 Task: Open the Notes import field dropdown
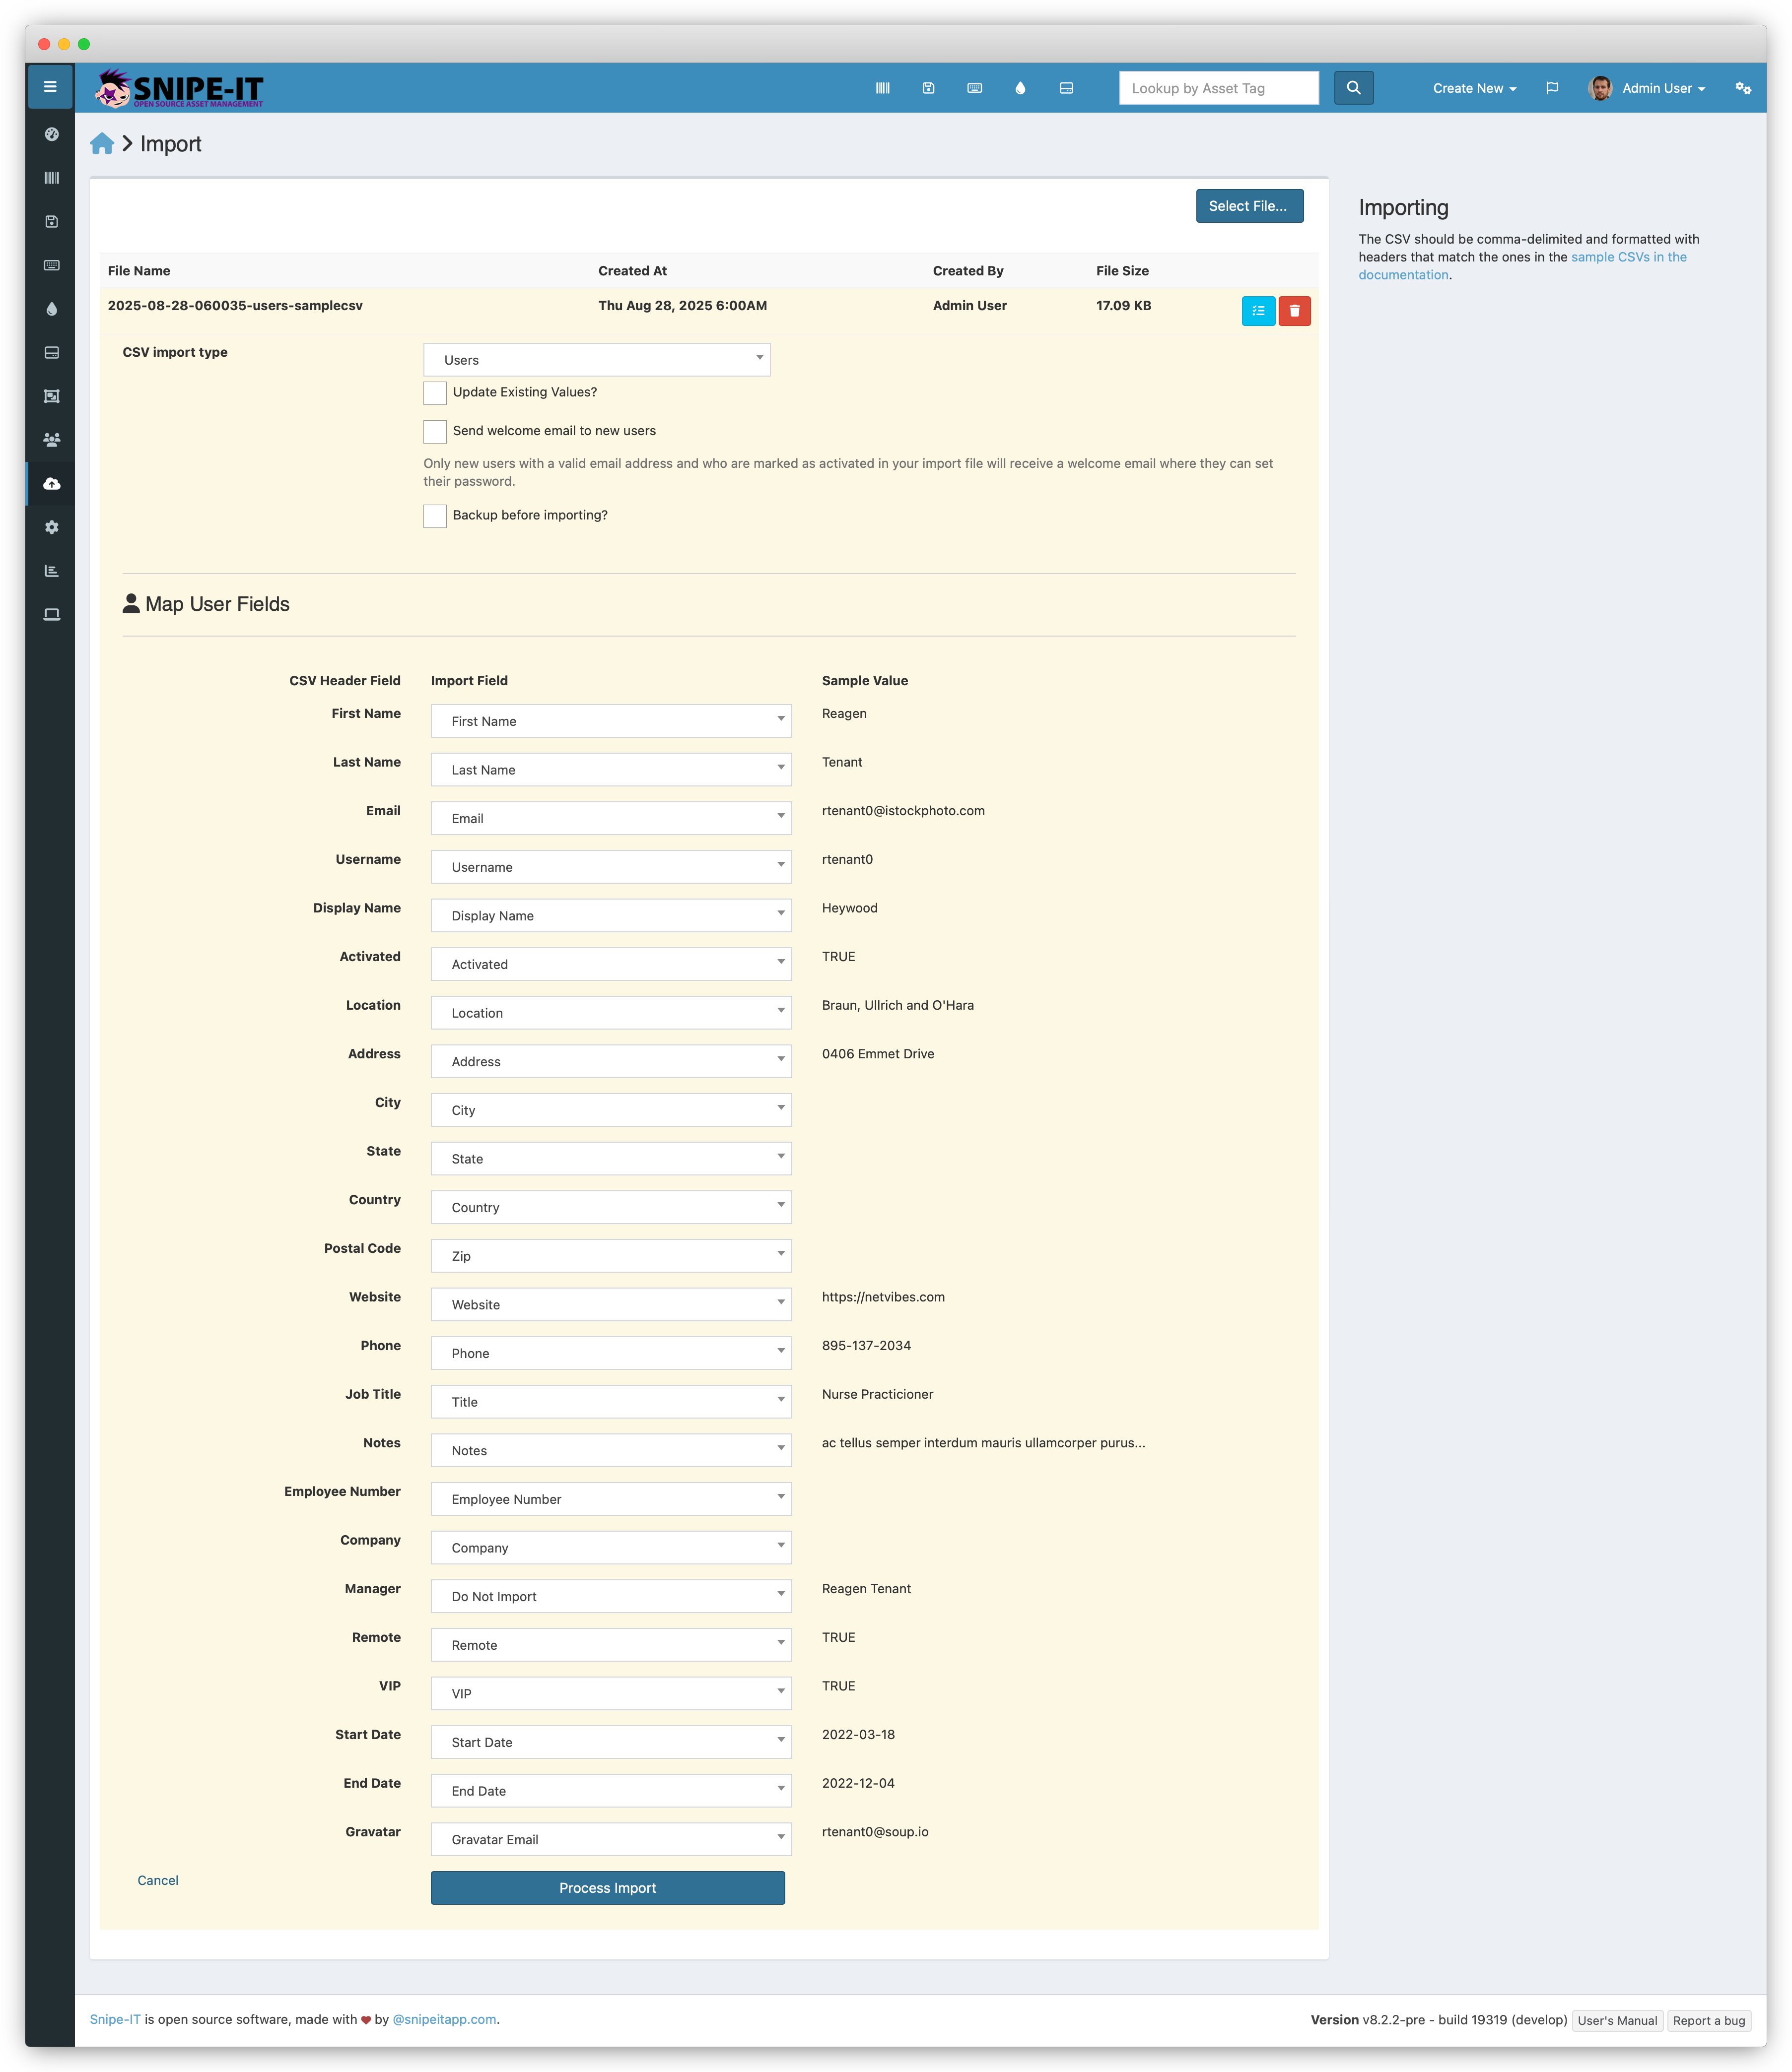[612, 1450]
